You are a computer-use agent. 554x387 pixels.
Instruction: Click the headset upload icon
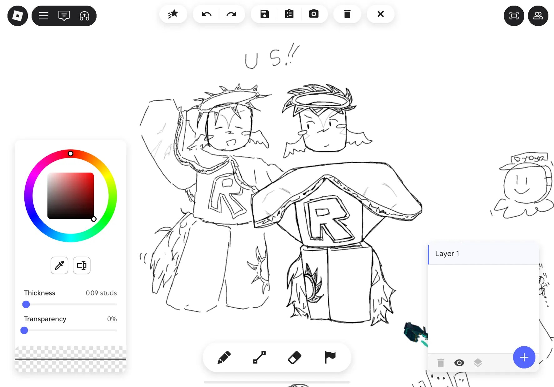tap(84, 16)
